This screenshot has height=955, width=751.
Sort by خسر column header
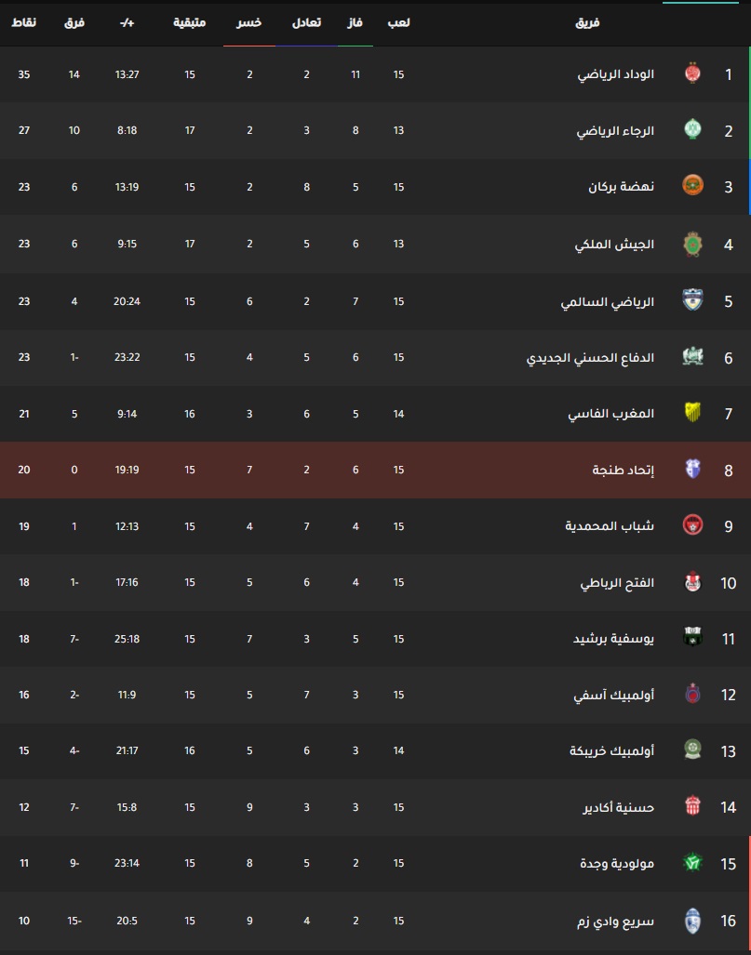point(249,22)
